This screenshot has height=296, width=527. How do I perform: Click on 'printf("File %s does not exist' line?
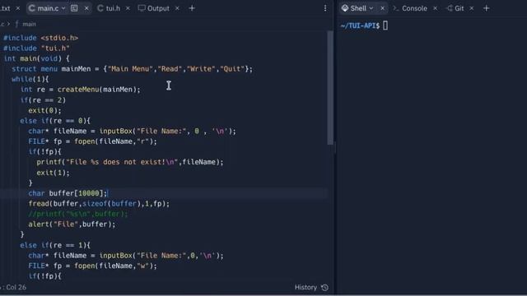click(130, 163)
